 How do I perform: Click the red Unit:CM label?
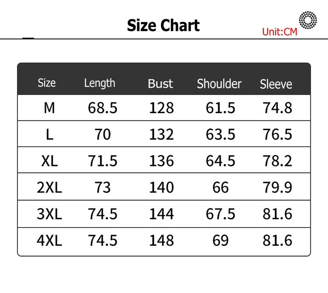(280, 32)
